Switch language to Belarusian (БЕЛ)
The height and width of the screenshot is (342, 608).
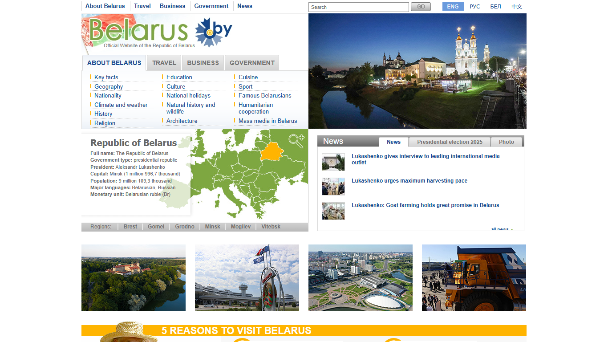click(495, 7)
